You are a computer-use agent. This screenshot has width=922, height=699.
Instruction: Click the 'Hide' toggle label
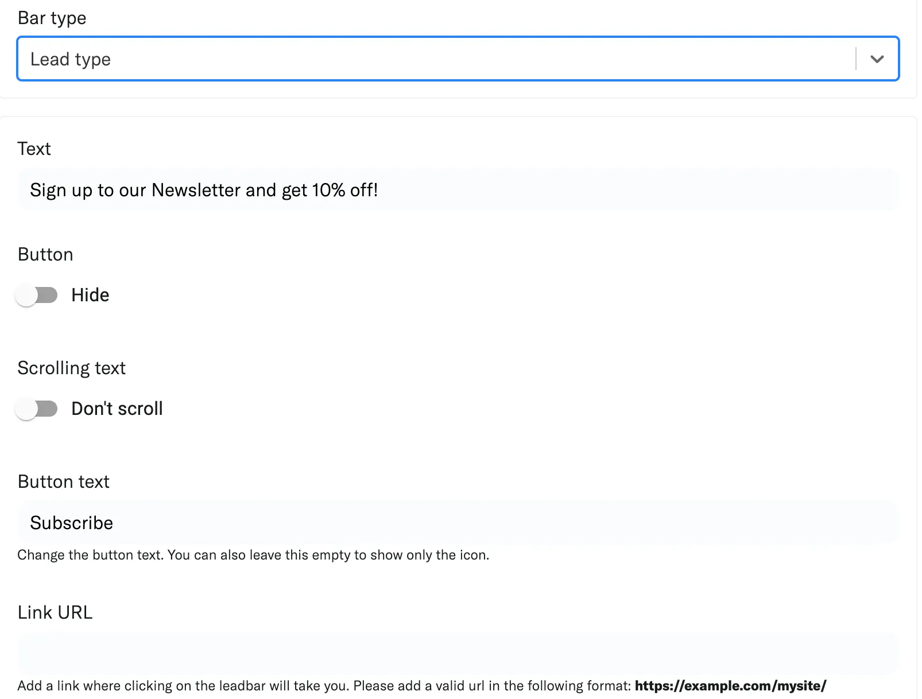tap(90, 295)
